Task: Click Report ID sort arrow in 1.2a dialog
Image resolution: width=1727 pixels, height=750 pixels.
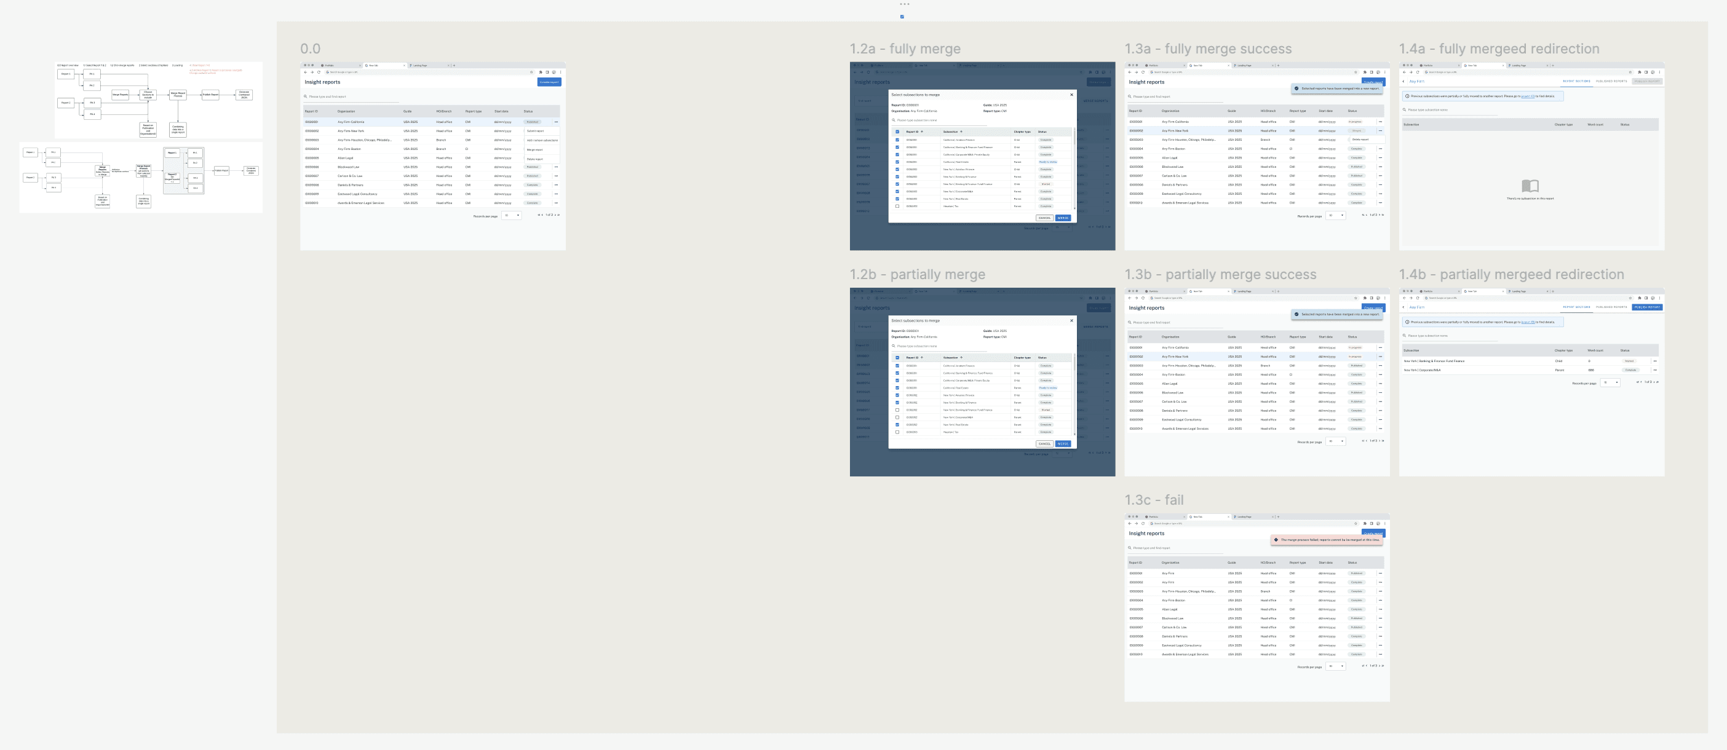Action: click(922, 132)
